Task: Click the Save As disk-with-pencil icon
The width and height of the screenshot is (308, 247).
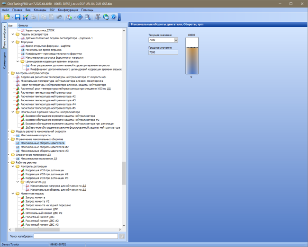Action: coord(25,17)
